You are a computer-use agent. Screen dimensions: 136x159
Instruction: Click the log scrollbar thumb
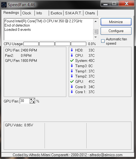tap(96, 32)
